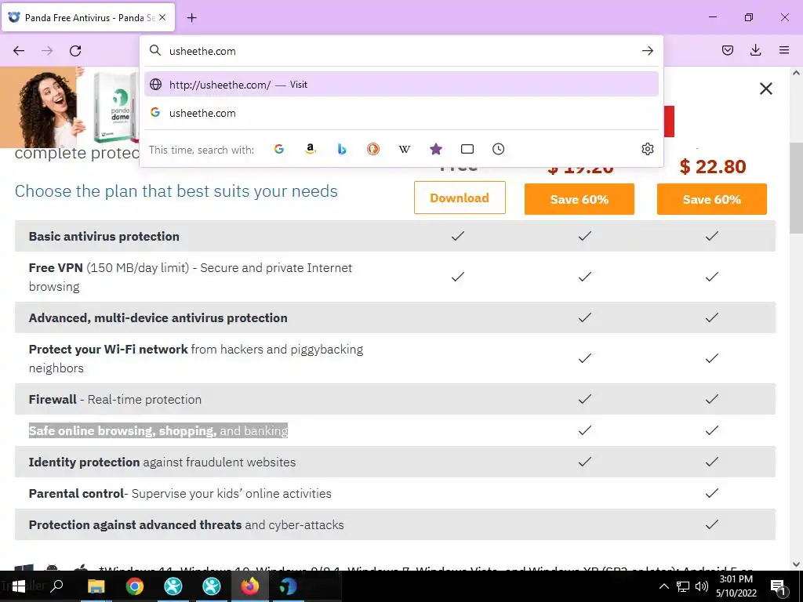Select the Panda Free Antivirus tab
Viewport: 803px width, 602px height.
[89, 17]
